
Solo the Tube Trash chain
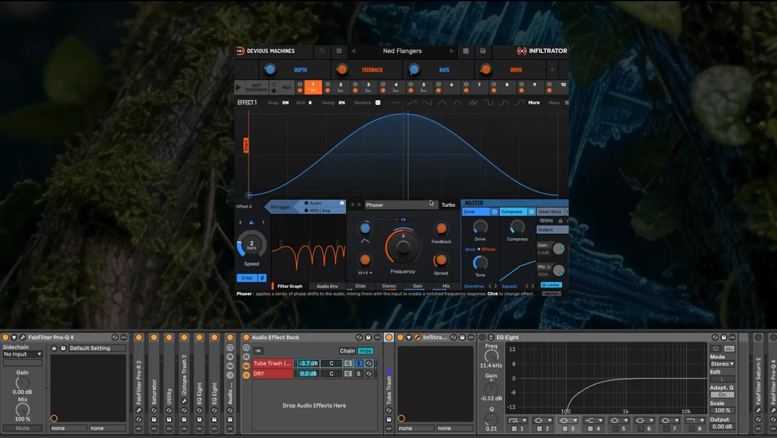pos(358,363)
